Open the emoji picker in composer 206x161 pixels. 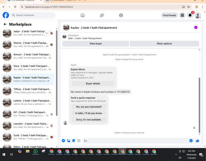(x=191, y=141)
